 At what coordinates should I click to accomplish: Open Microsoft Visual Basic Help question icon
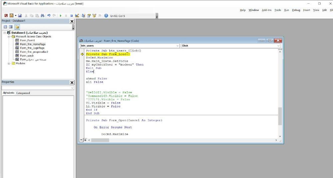106,16
